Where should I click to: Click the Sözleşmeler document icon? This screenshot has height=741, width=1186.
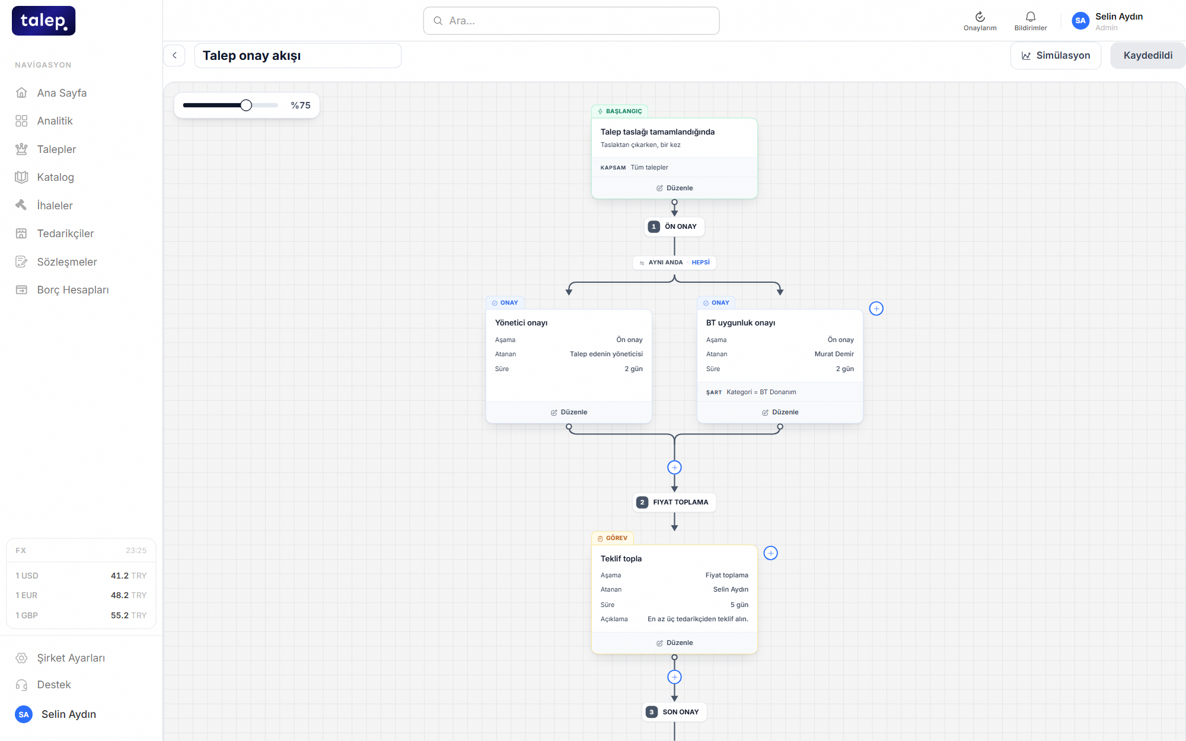[21, 261]
